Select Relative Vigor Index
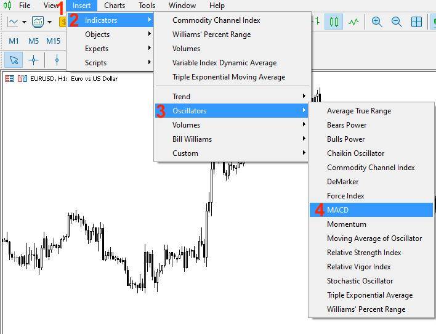This screenshot has width=436, height=334. [371, 267]
